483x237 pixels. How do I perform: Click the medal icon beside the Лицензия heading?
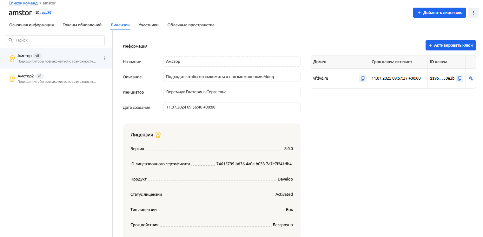pyautogui.click(x=158, y=135)
